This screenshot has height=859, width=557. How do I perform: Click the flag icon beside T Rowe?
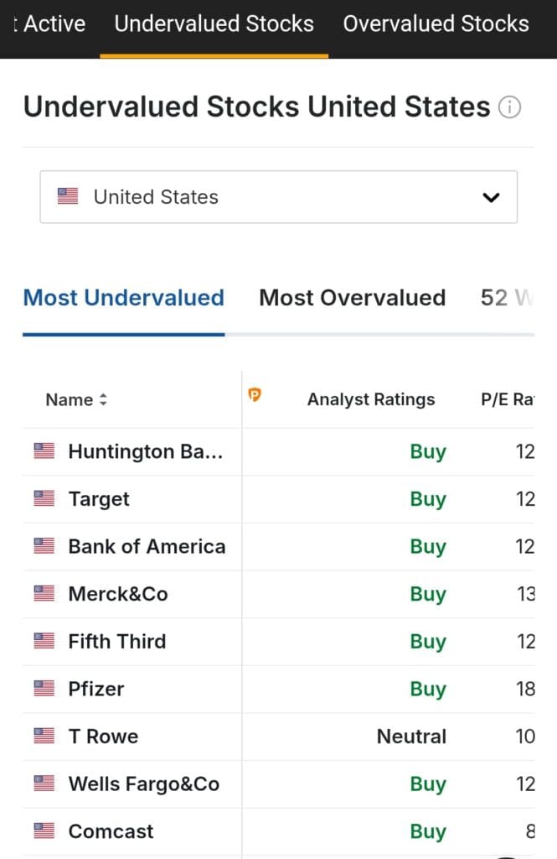[x=44, y=737]
